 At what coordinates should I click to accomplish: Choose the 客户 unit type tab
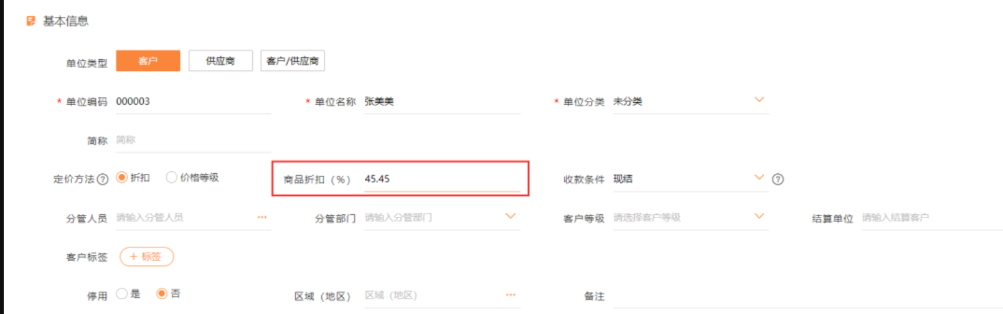148,60
